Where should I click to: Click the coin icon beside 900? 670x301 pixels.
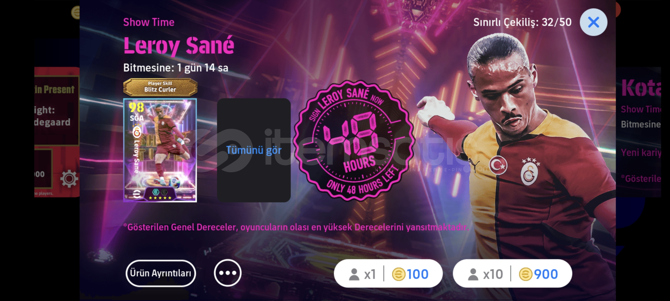[525, 274]
